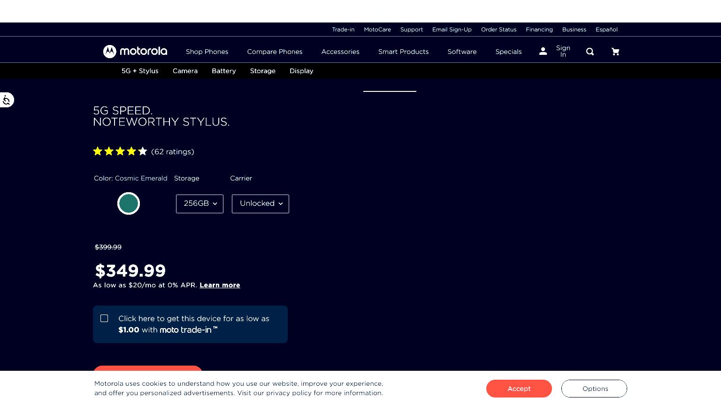Jump to the Storage section
The image size is (721, 405).
(x=262, y=71)
